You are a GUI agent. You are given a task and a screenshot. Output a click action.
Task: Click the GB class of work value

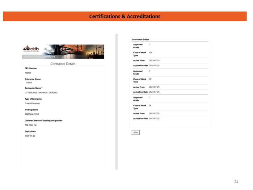point(150,53)
